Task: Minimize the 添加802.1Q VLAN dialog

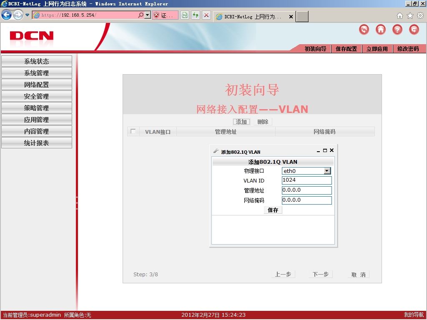Action: (318, 151)
